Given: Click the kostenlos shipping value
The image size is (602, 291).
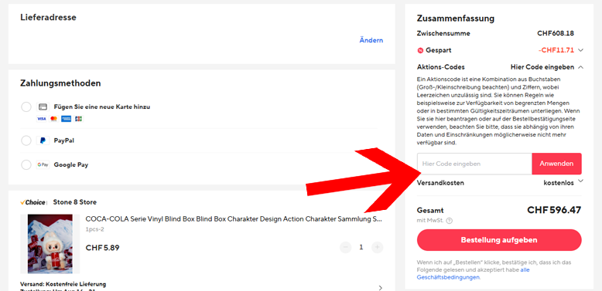Looking at the screenshot, I should (x=559, y=183).
